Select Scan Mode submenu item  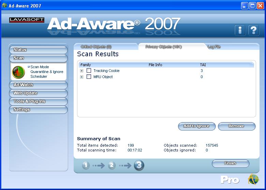40,67
